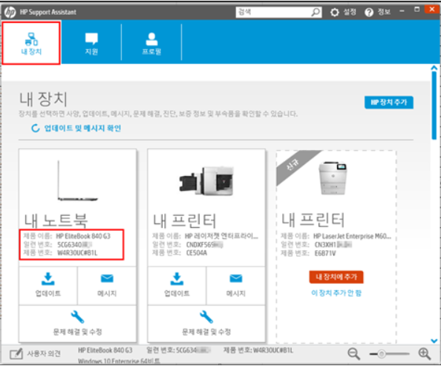Click the zoom out magnifier icon
The height and width of the screenshot is (366, 441).
click(353, 353)
